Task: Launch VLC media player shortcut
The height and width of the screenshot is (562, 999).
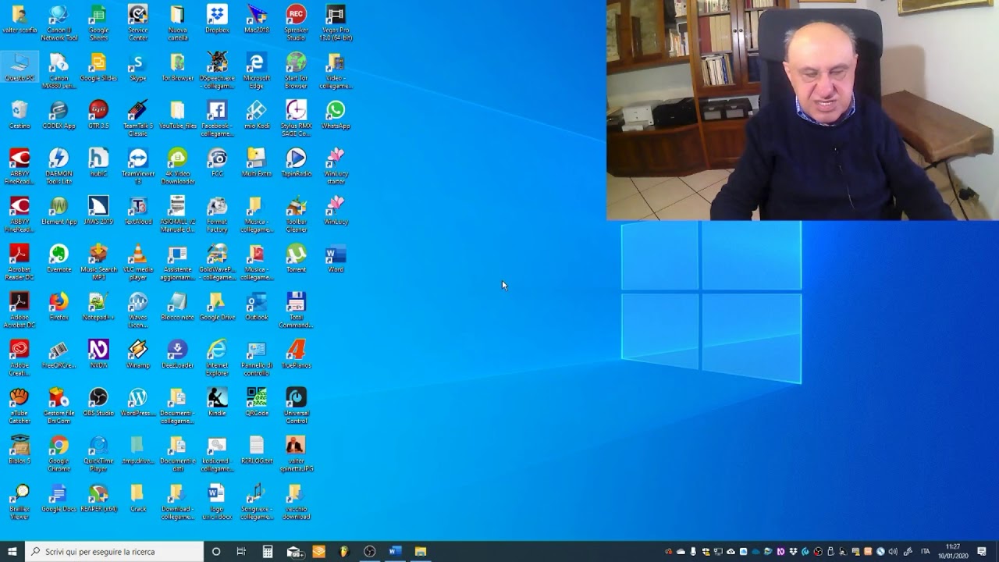Action: click(137, 261)
